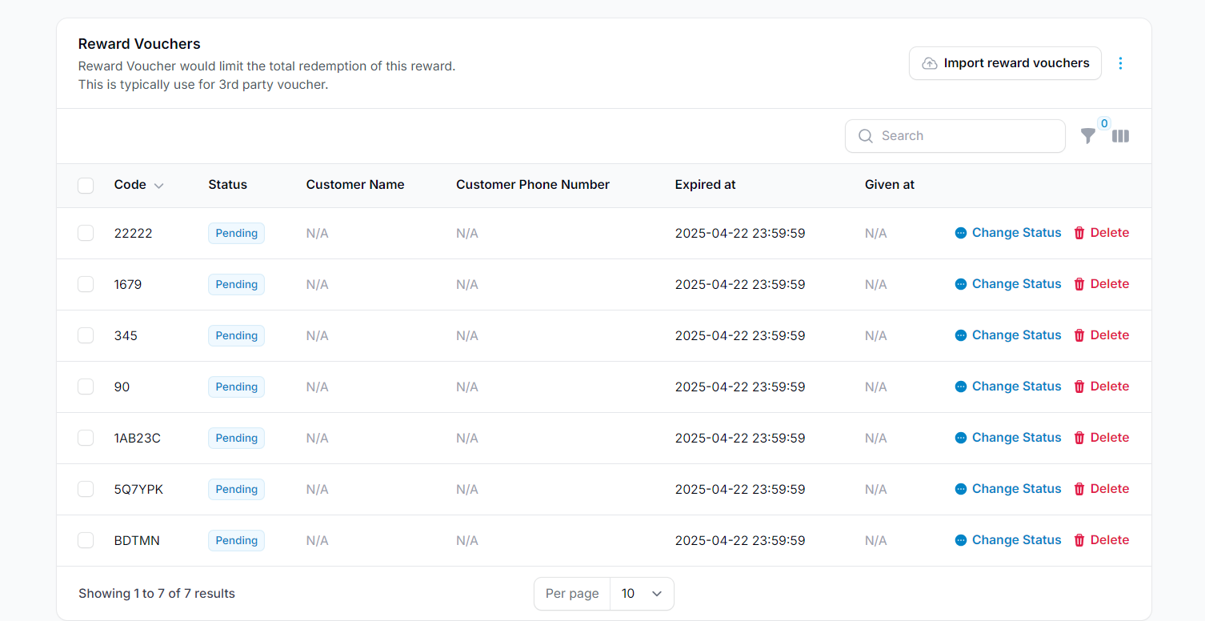1205x621 pixels.
Task: Click the Pending badge on the 22222 row
Action: (236, 233)
